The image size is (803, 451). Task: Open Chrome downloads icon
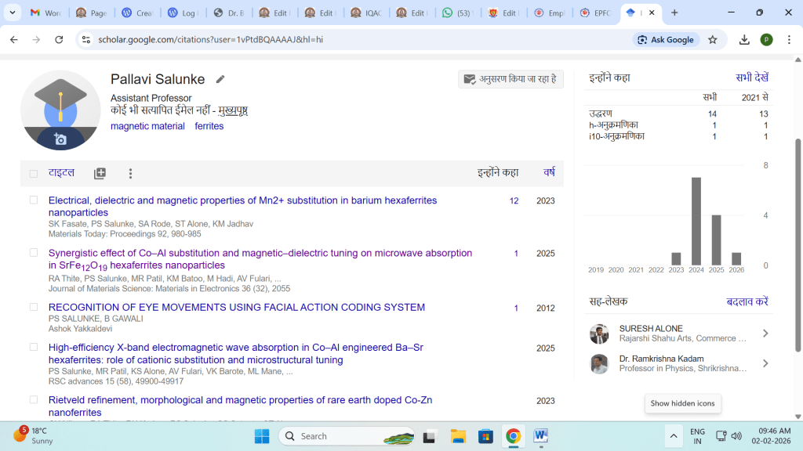[744, 40]
